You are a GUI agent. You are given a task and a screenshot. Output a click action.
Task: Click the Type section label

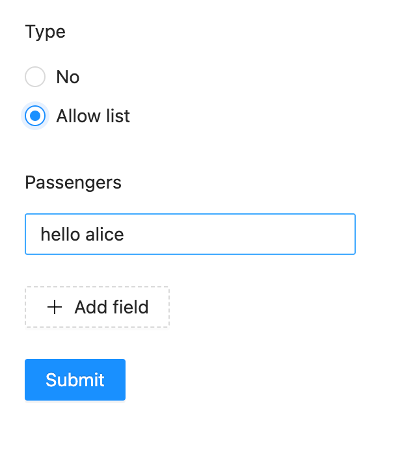46,32
